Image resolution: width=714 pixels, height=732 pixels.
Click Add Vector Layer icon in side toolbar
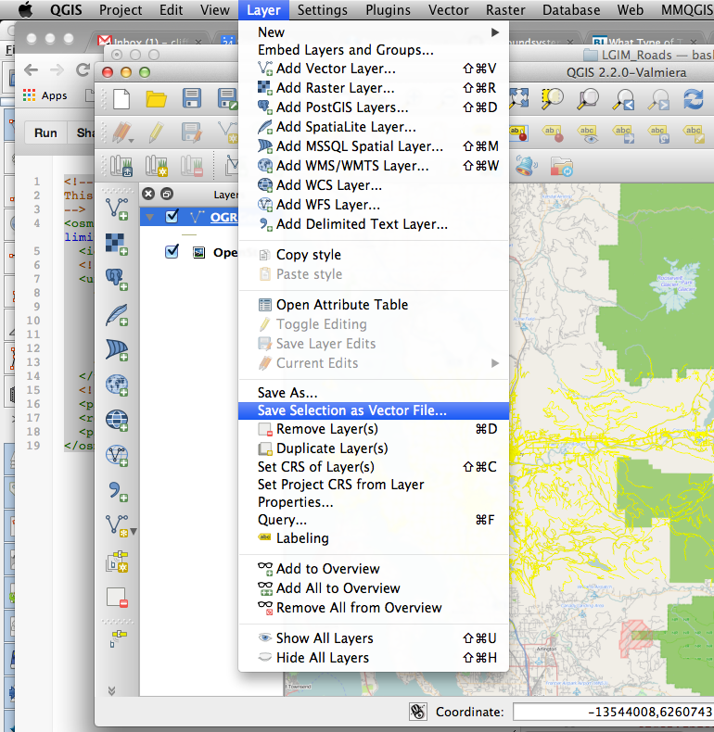[117, 208]
